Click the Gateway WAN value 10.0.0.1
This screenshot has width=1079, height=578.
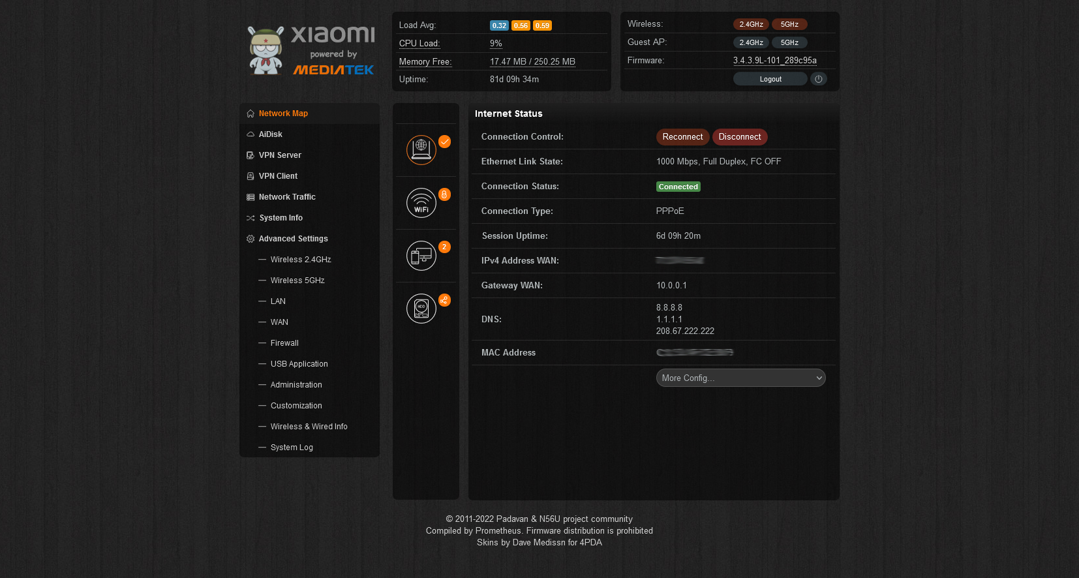pos(671,286)
